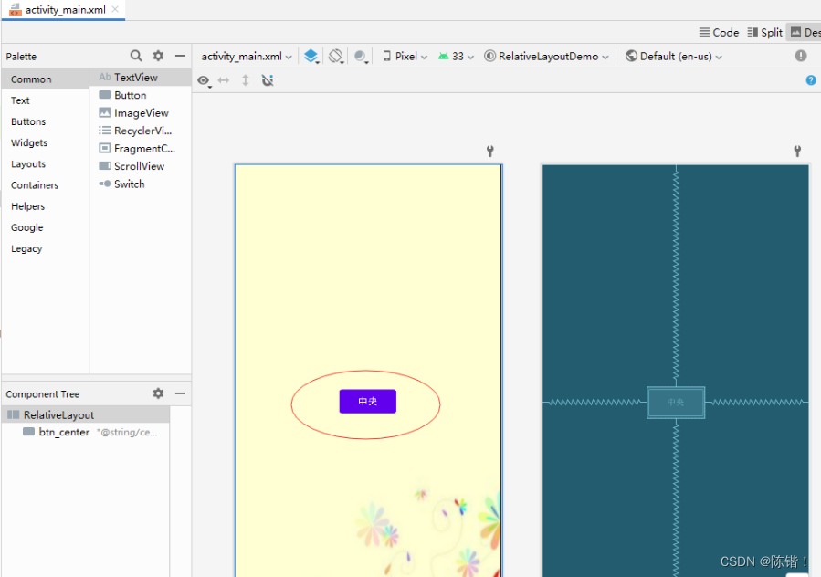Image resolution: width=821 pixels, height=577 pixels.
Task: Open view options eye menu
Action: pyautogui.click(x=204, y=80)
